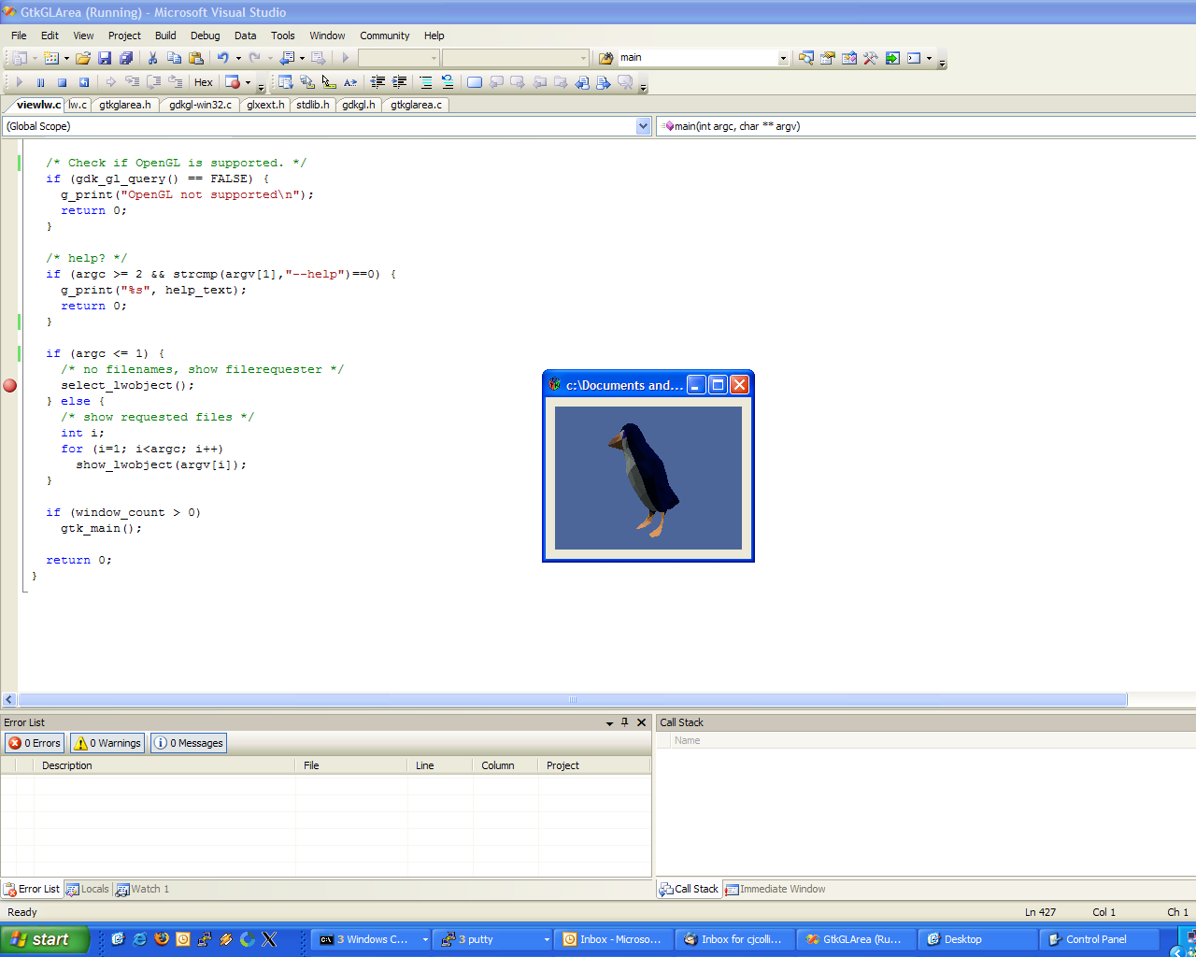1196x957 pixels.
Task: Open the Debug menu
Action: point(205,36)
